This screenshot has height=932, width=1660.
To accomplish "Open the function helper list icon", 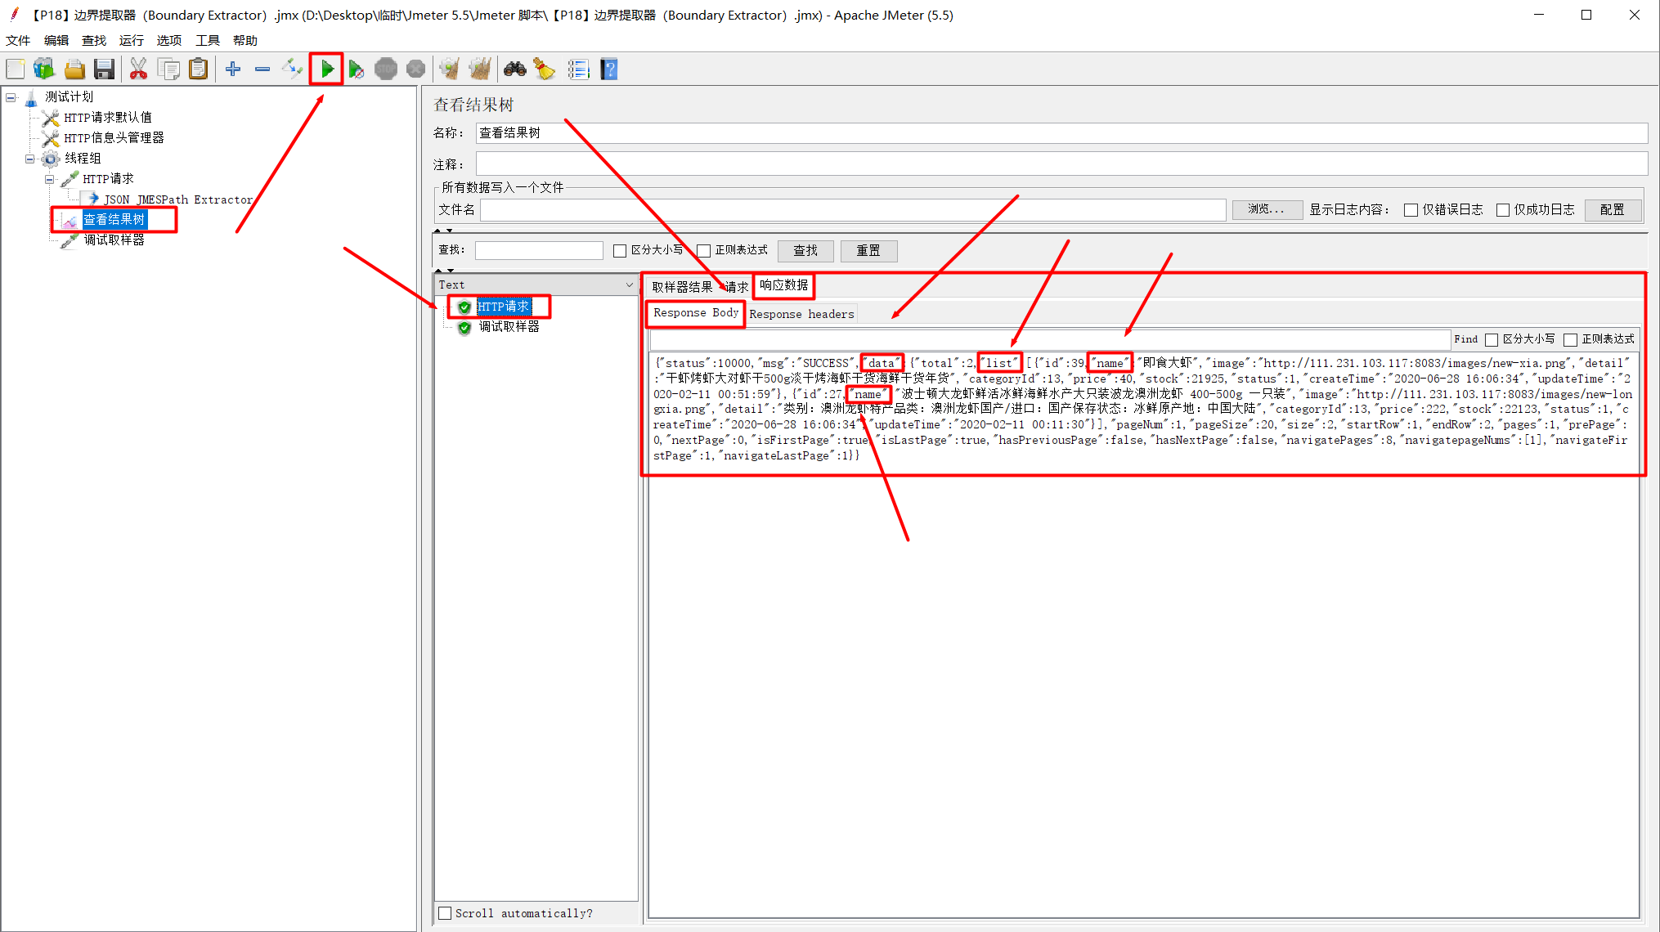I will [x=578, y=69].
